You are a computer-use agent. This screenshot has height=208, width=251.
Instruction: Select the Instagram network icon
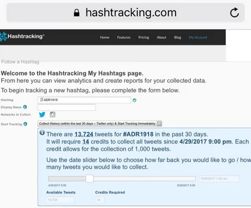(52, 115)
